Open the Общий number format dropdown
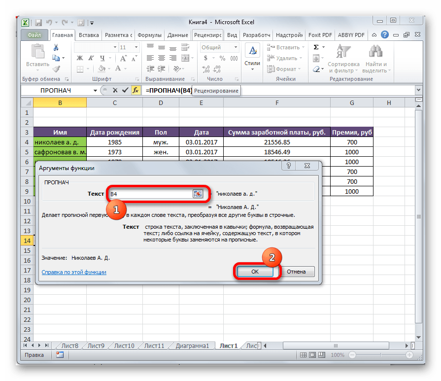 pyautogui.click(x=236, y=47)
